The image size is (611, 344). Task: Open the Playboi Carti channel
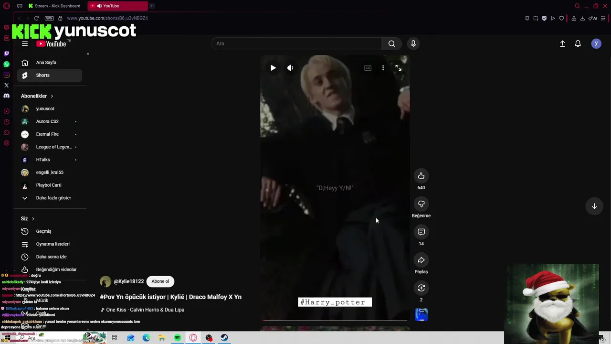tap(50, 185)
